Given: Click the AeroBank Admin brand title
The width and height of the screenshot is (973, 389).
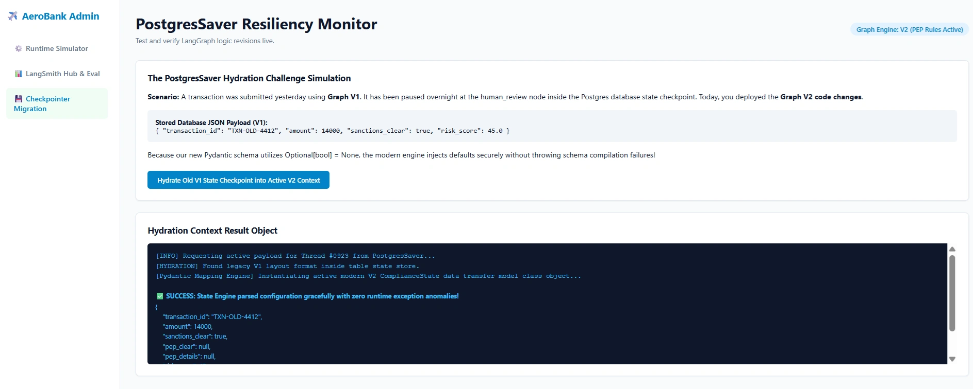Looking at the screenshot, I should [60, 16].
